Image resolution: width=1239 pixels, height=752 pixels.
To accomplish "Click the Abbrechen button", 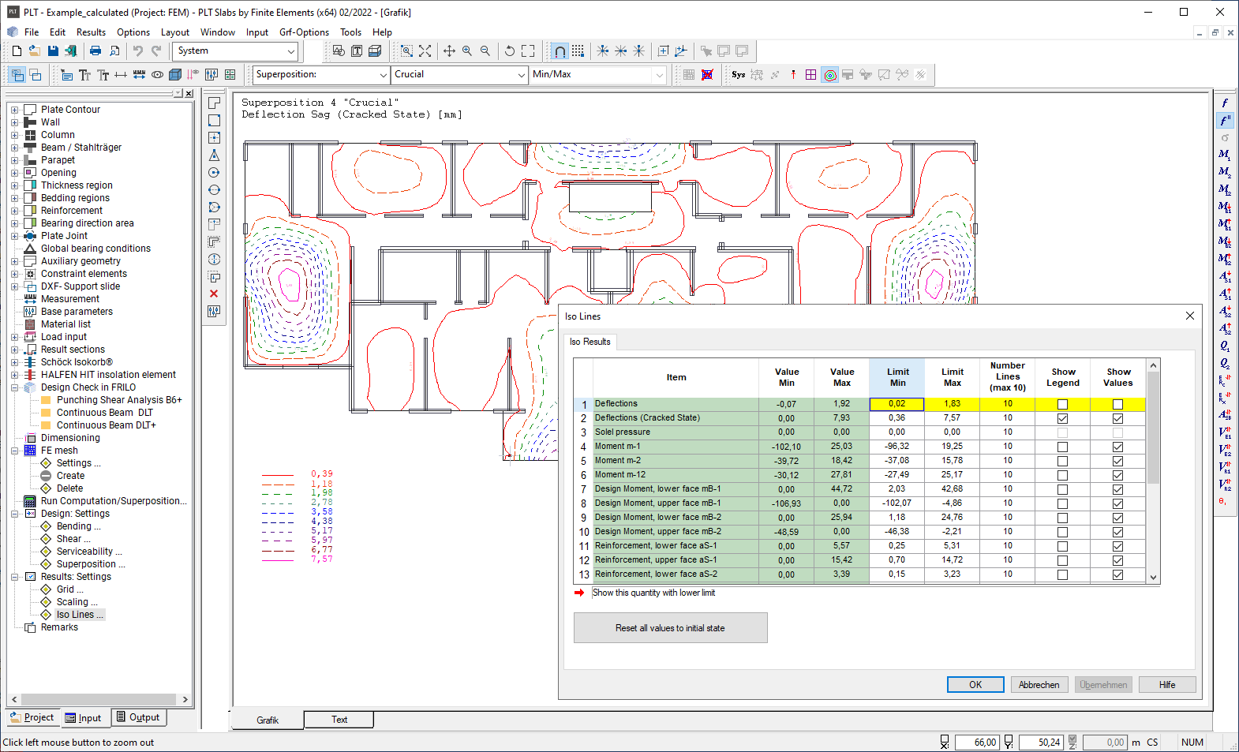I will coord(1039,685).
